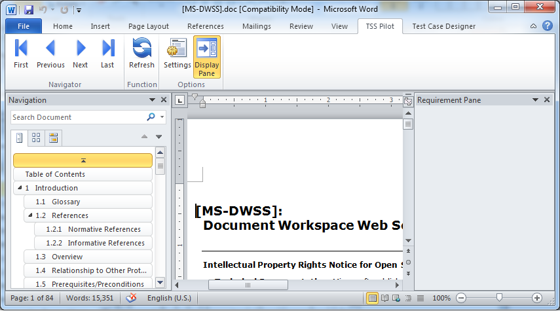The width and height of the screenshot is (560, 311).
Task: Switch to the References tab
Action: tap(206, 26)
